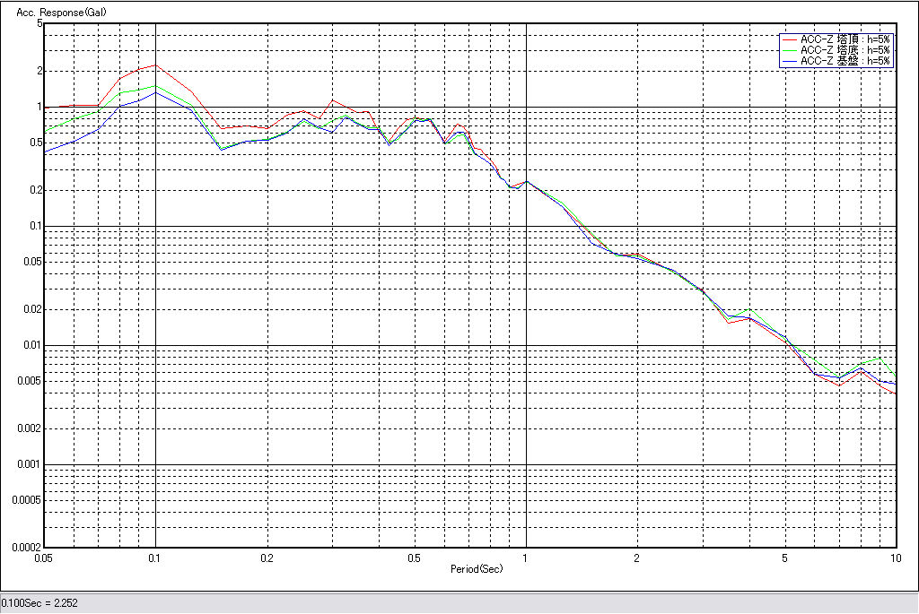The image size is (919, 614).
Task: Click the 0.5 tick label on period axis
Action: point(414,558)
